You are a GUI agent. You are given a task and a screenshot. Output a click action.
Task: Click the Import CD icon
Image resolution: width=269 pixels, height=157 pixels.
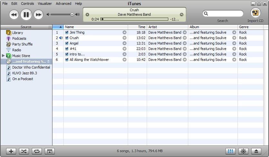click(255, 13)
